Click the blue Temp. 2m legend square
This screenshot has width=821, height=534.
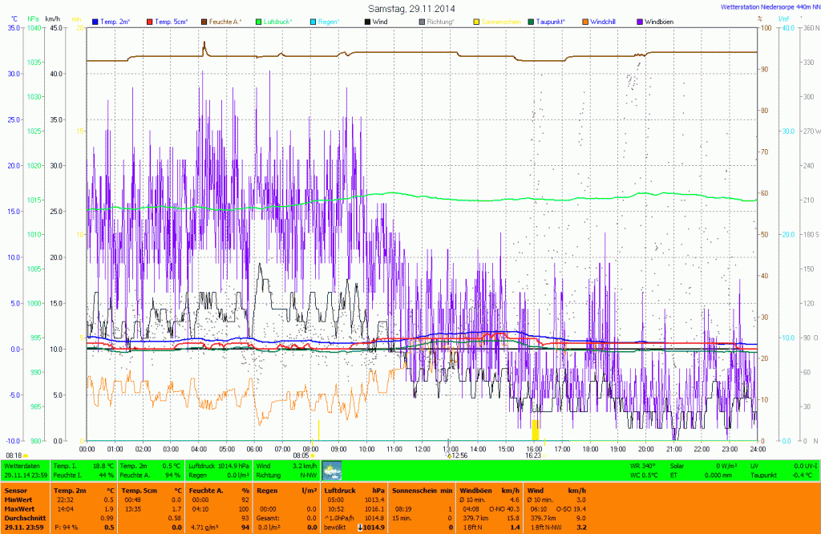coord(95,22)
